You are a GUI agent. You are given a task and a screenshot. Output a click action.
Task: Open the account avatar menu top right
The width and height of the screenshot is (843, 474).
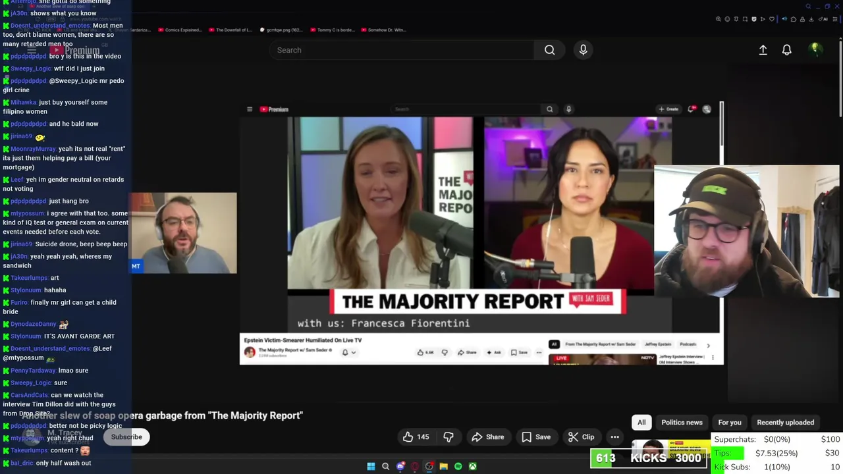(x=815, y=49)
